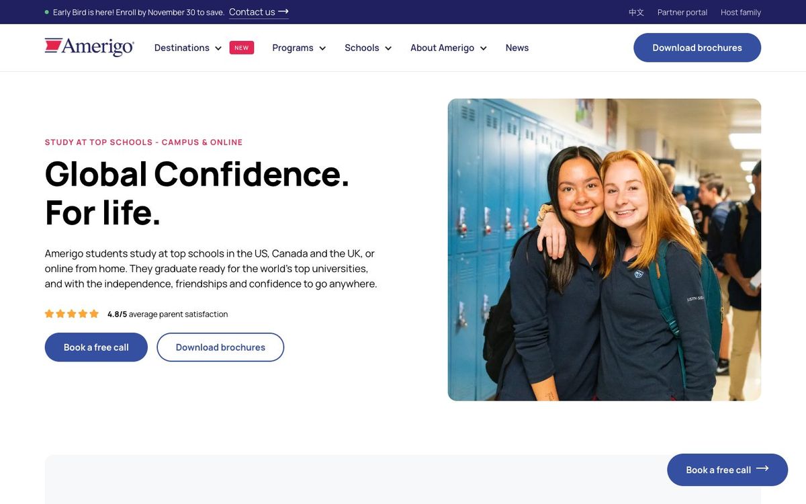The width and height of the screenshot is (806, 504).
Task: Click the five-star rating icons
Action: 72,314
